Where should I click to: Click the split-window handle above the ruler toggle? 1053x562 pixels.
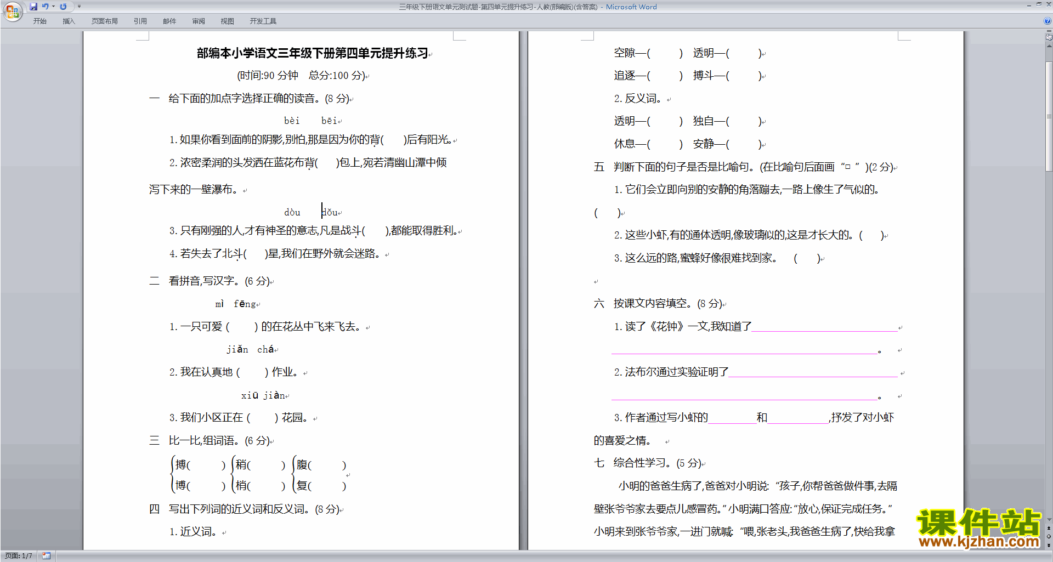pos(1049,31)
